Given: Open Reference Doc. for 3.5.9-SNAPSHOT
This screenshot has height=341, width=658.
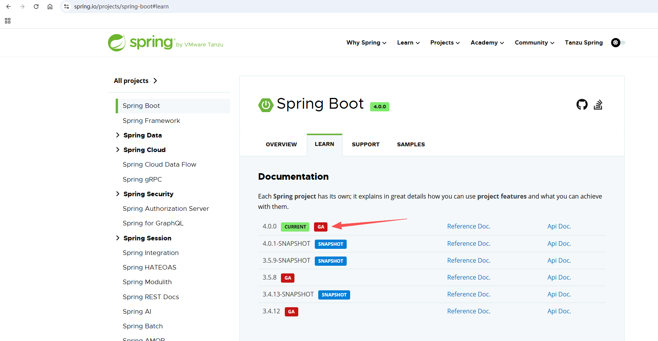Looking at the screenshot, I should tap(469, 260).
